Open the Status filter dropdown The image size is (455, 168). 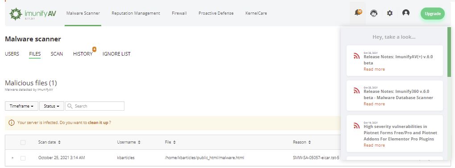(52, 106)
